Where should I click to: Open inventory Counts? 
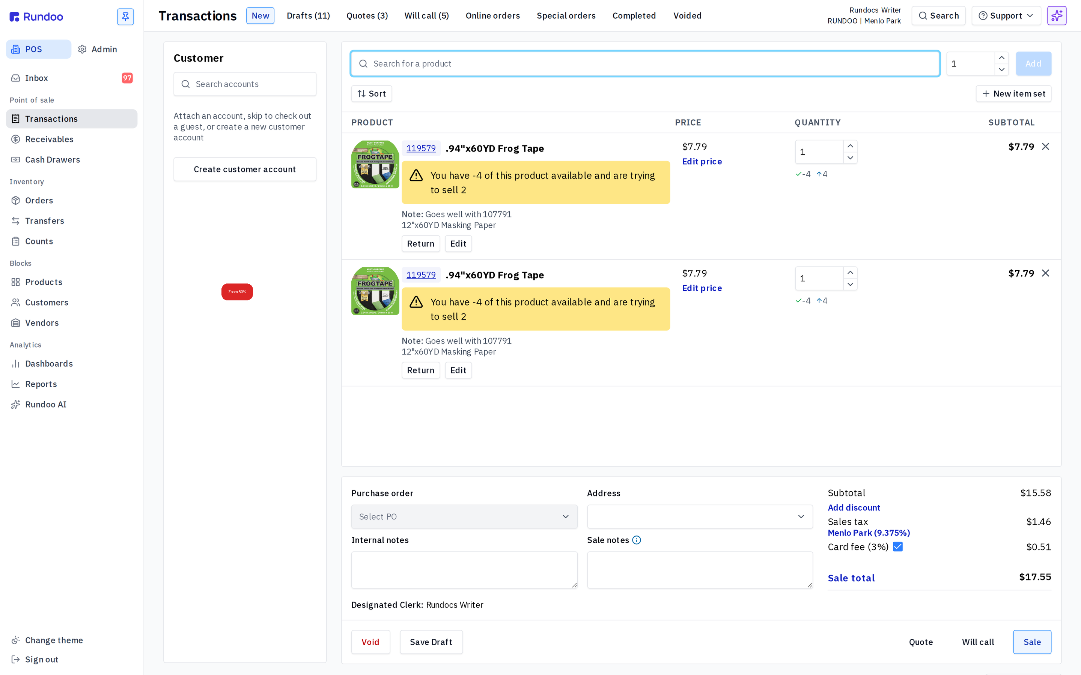pyautogui.click(x=71, y=241)
